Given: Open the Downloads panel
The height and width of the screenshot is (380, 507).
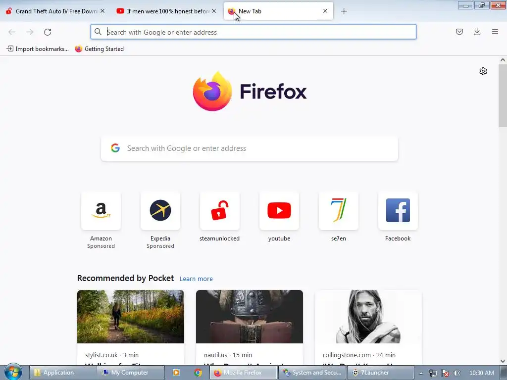Looking at the screenshot, I should point(477,32).
